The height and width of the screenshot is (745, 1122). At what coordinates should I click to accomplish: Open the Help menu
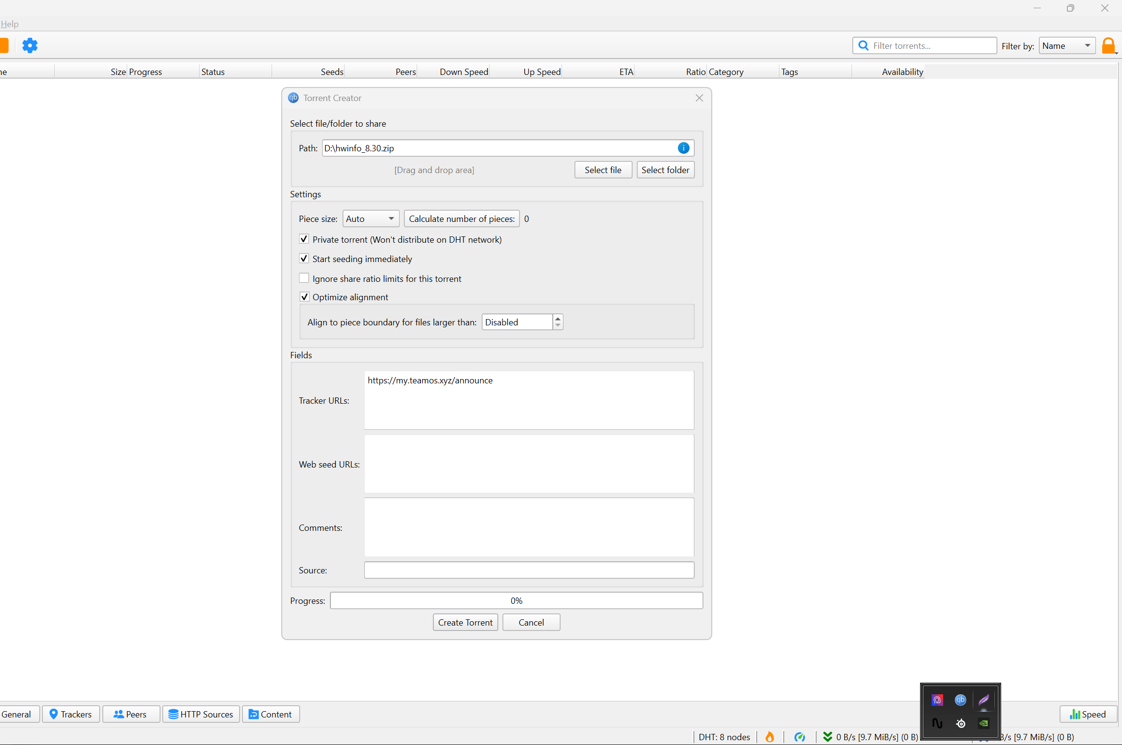tap(9, 24)
